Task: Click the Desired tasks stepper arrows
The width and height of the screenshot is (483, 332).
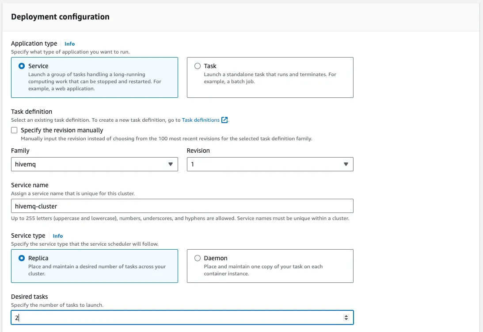Action: 346,317
